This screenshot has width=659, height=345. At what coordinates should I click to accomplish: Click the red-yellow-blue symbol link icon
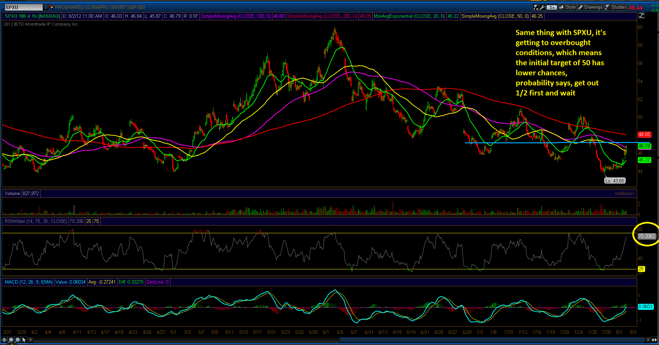pyautogui.click(x=52, y=7)
